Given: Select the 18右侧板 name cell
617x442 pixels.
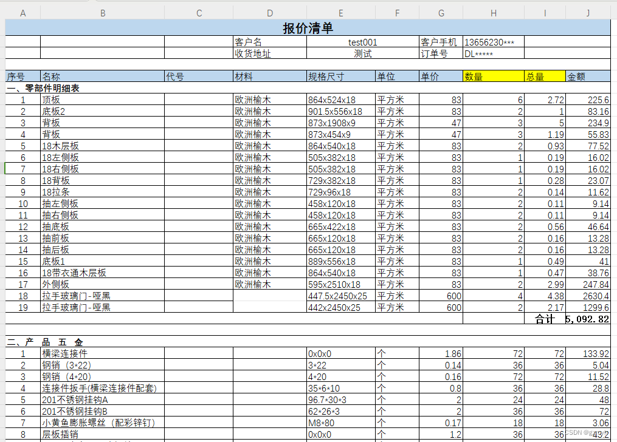Looking at the screenshot, I should (102, 169).
